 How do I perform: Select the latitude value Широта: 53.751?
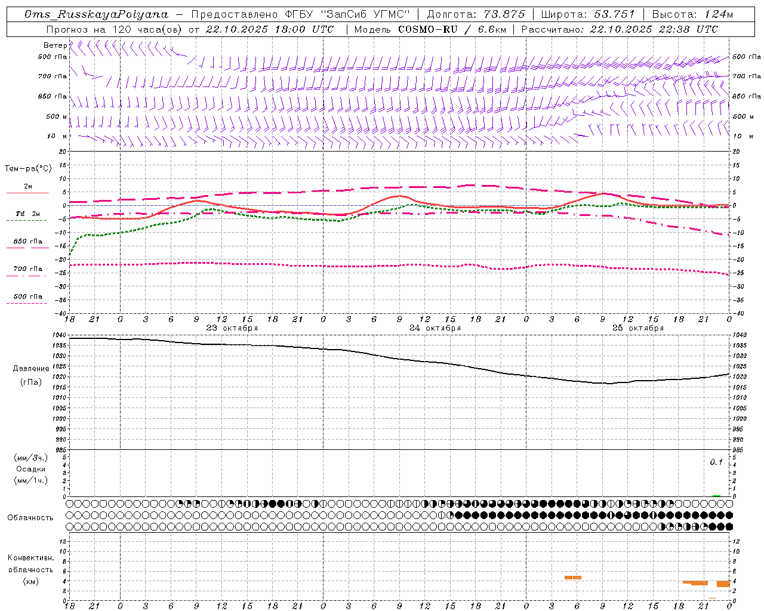coord(587,14)
